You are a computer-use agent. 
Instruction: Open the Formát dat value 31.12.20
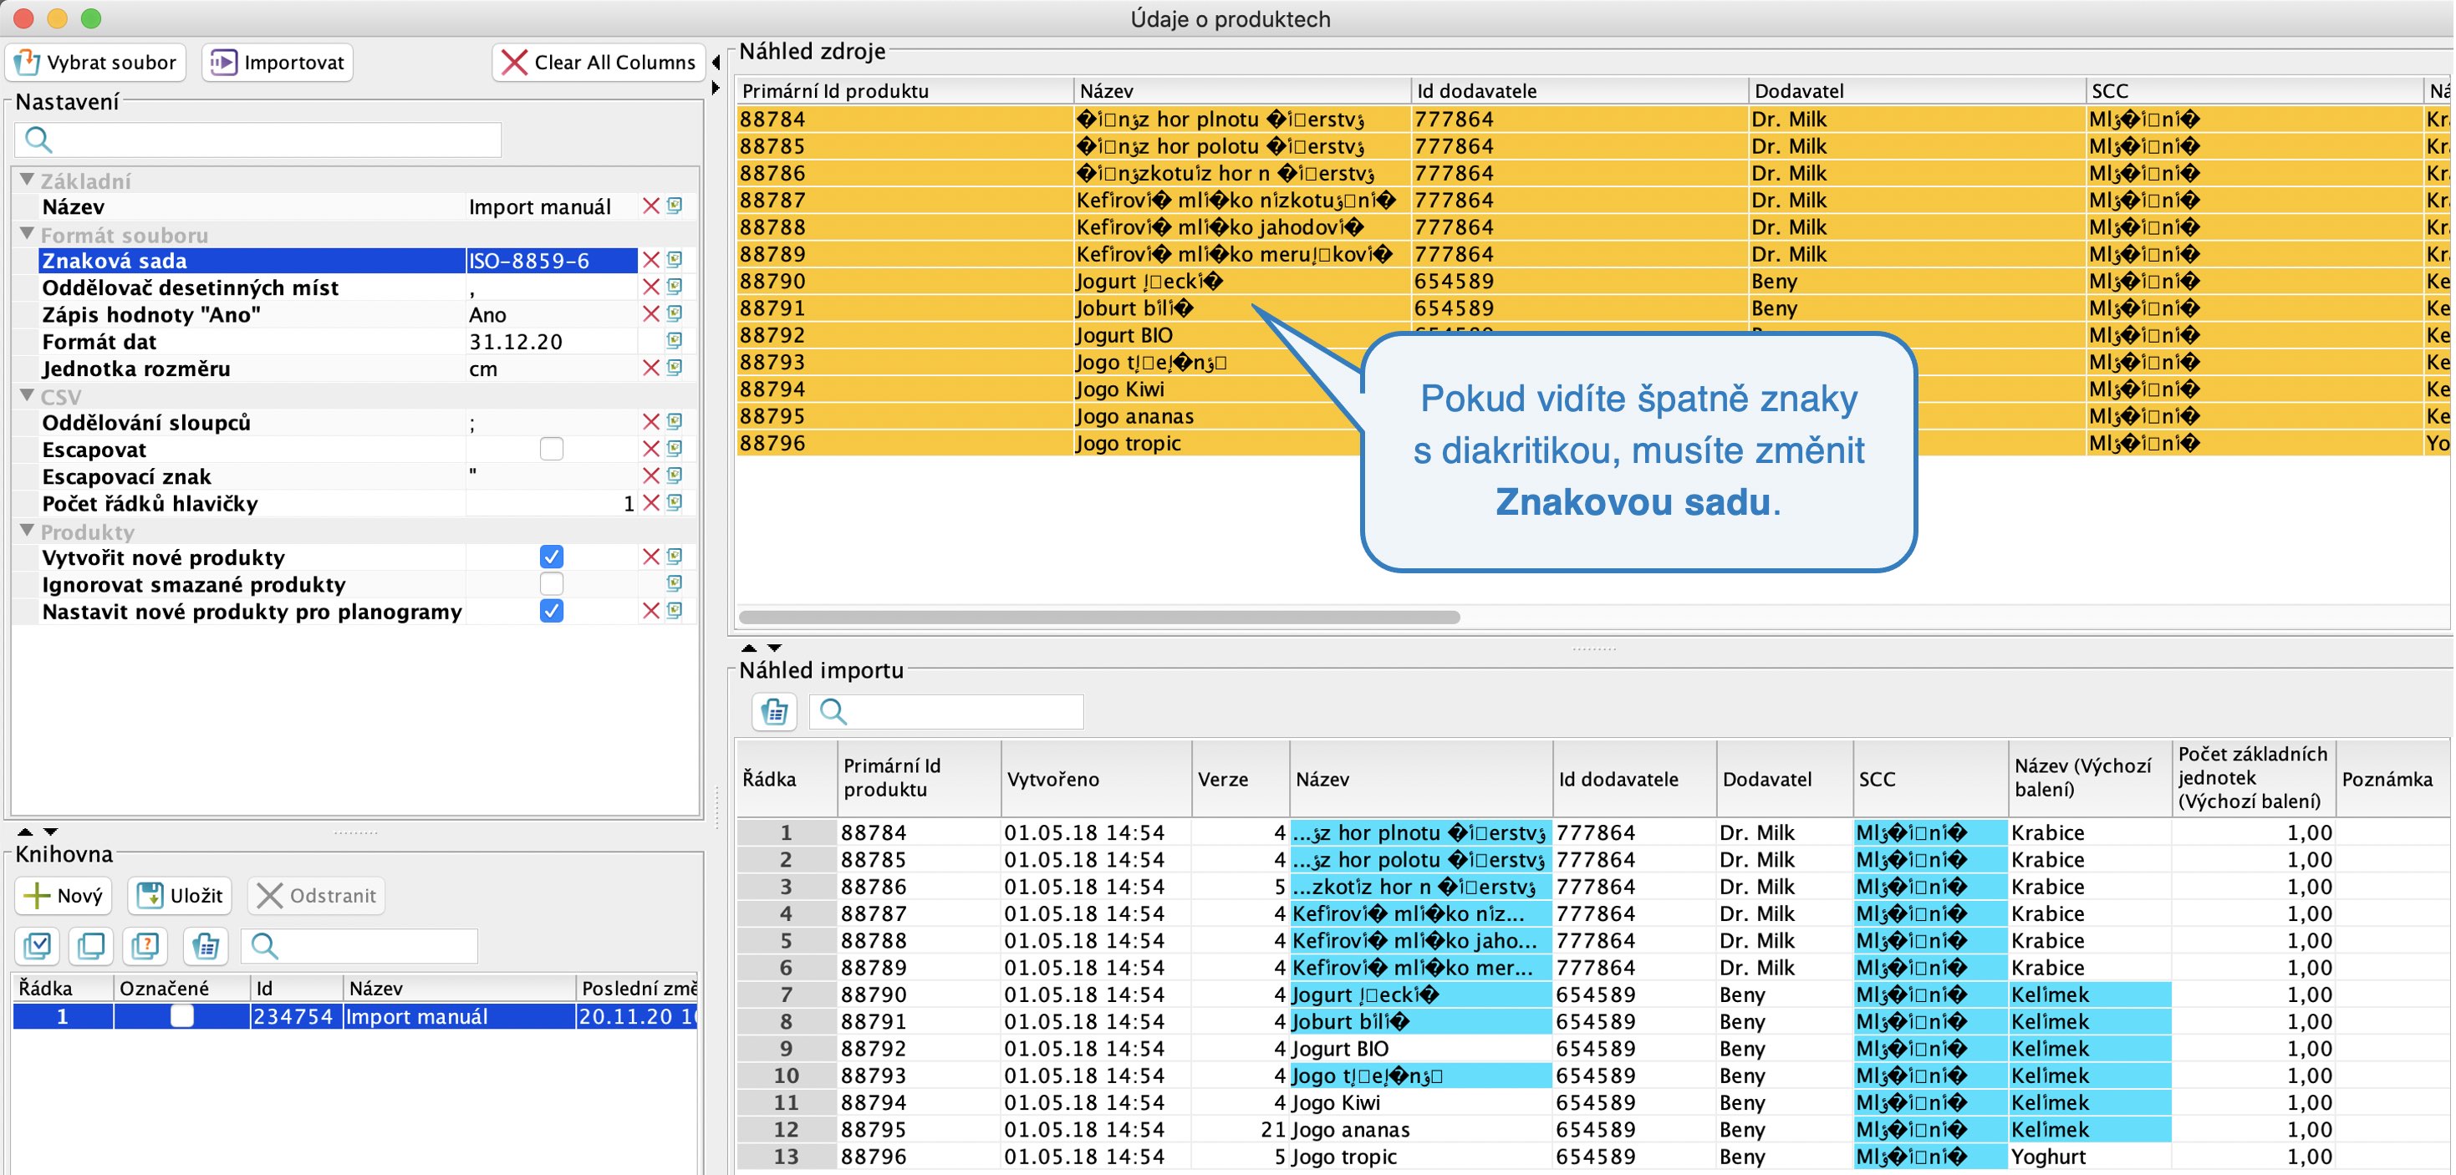(x=551, y=341)
